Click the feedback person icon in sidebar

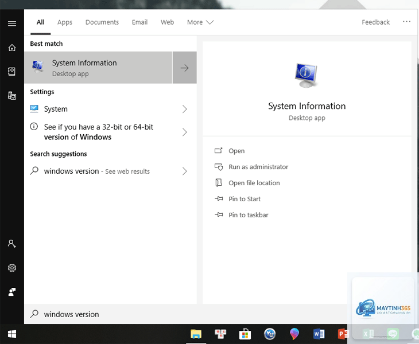click(11, 292)
